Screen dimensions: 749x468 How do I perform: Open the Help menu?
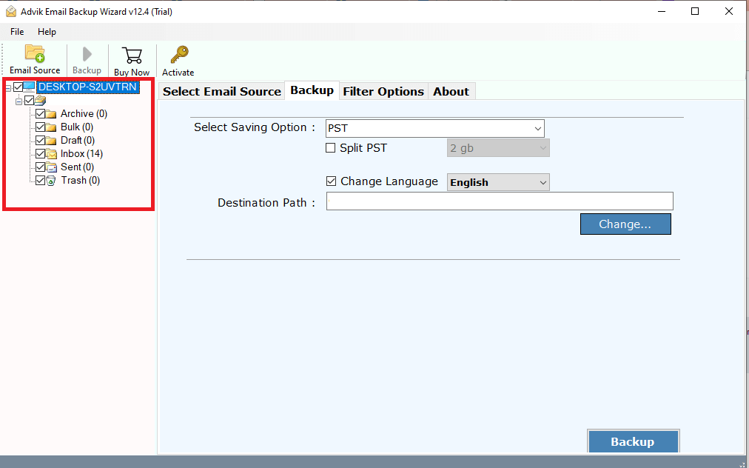[47, 32]
